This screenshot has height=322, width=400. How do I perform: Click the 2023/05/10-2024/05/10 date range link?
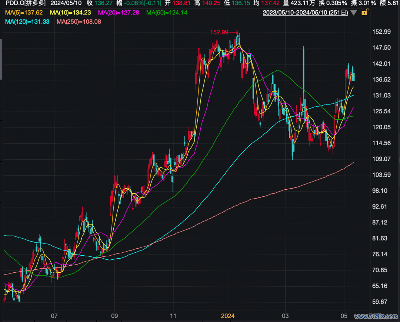pyautogui.click(x=305, y=13)
